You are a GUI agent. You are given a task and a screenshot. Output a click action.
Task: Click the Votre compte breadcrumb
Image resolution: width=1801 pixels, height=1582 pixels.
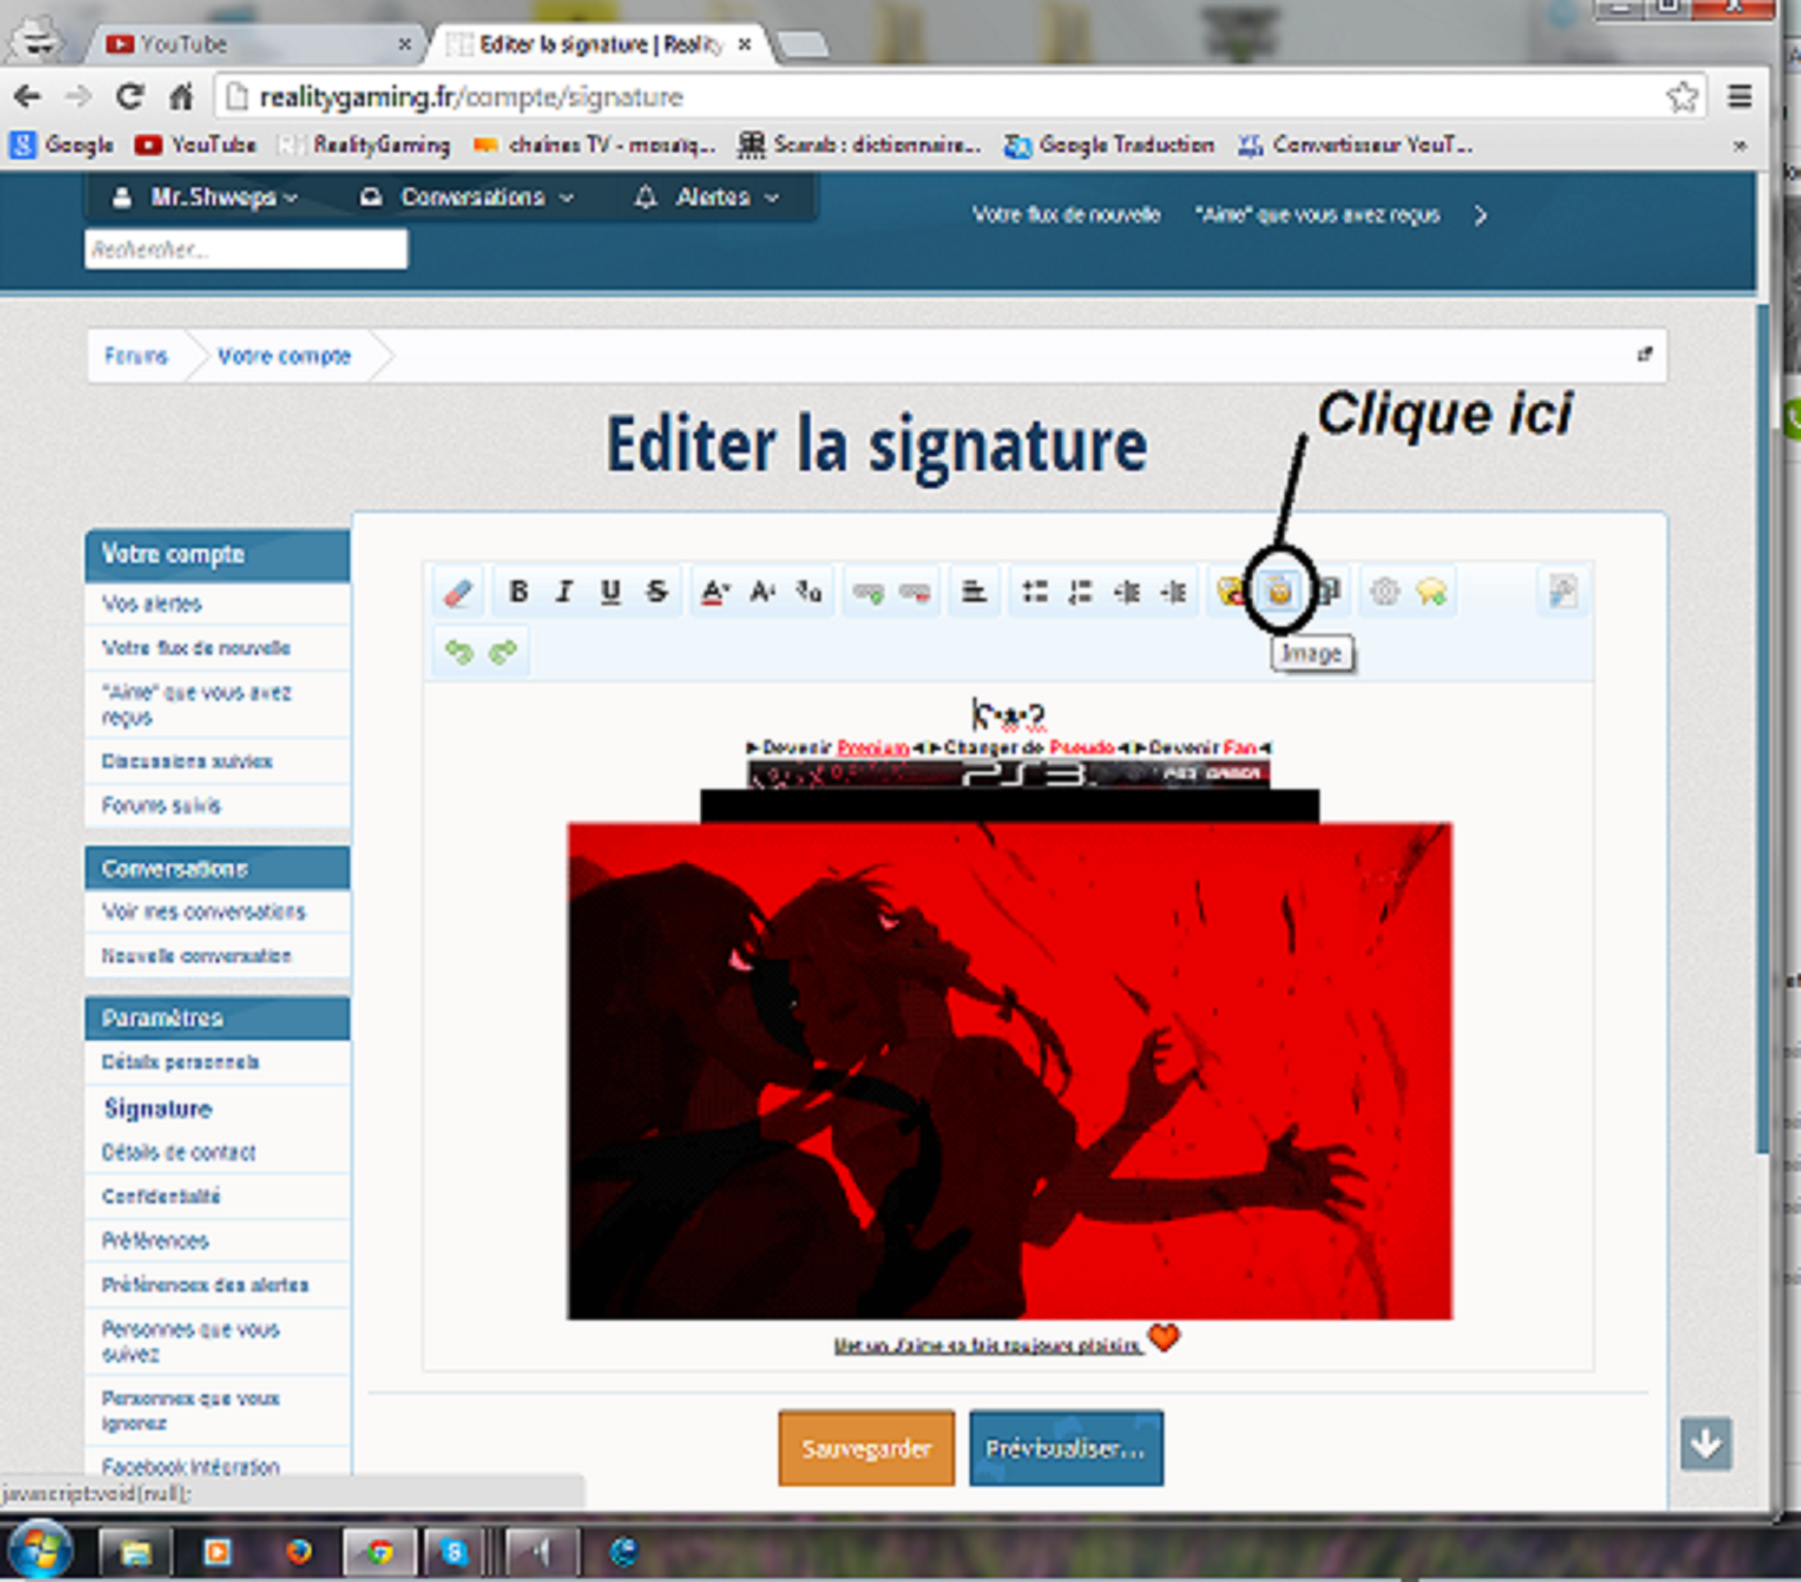[x=284, y=356]
